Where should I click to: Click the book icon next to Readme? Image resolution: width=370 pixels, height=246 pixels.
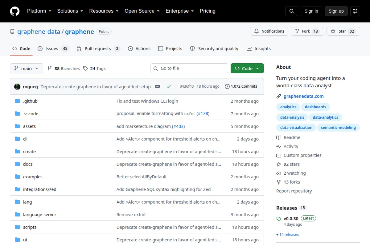pyautogui.click(x=279, y=137)
